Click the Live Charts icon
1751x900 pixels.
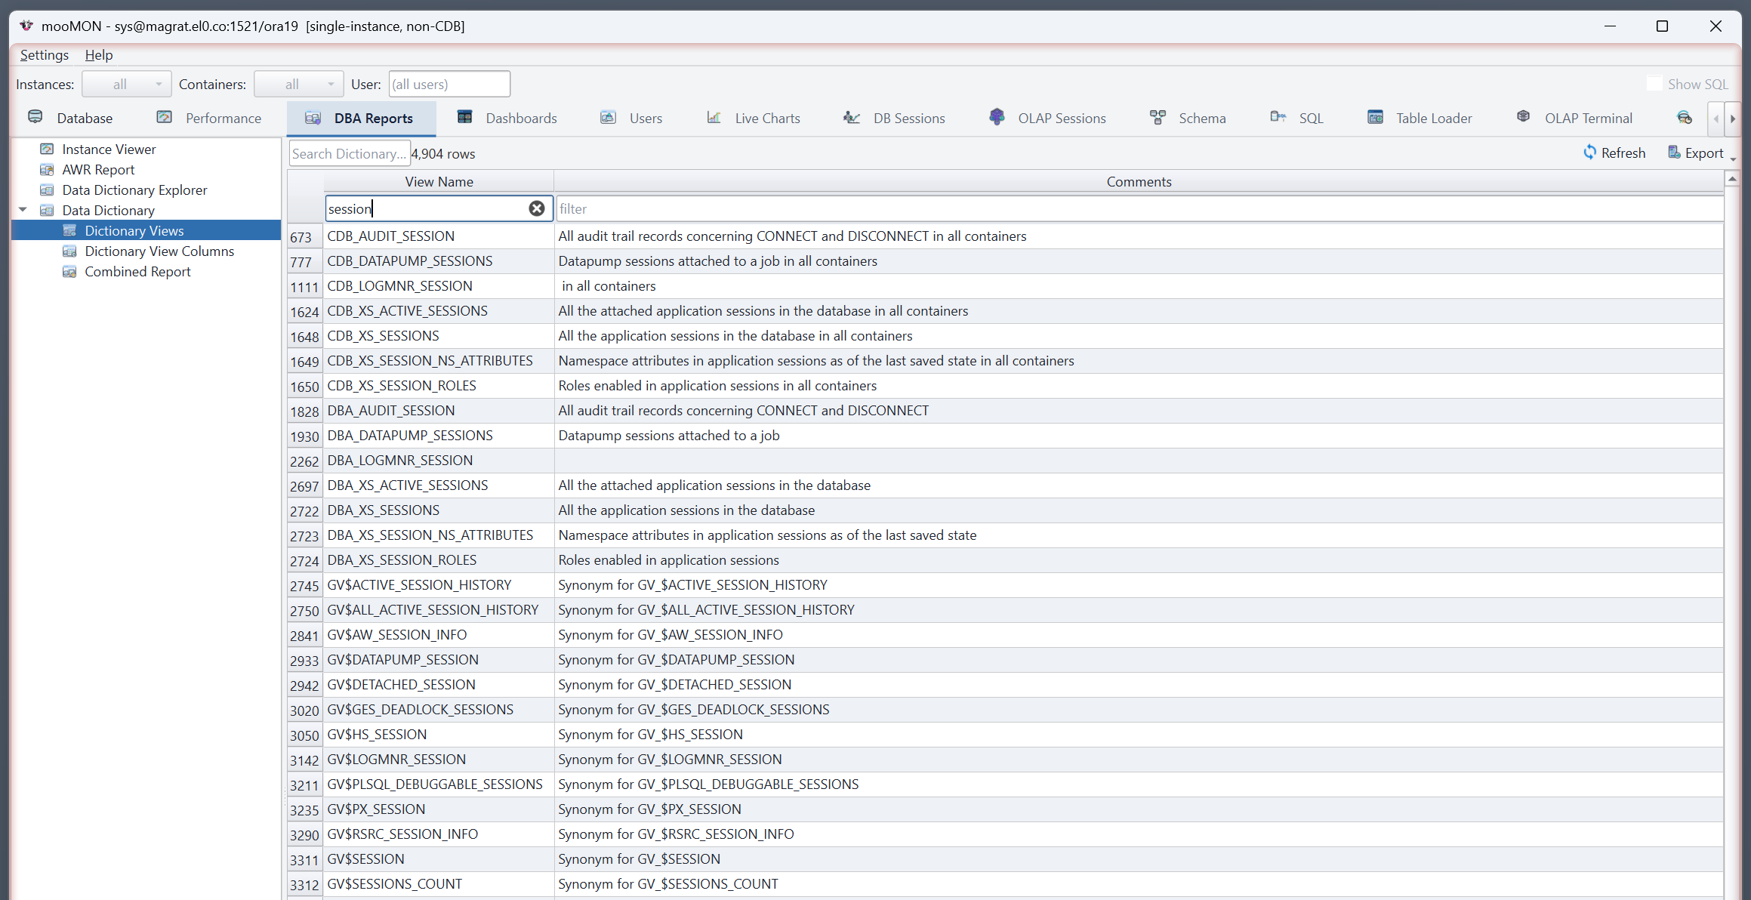coord(714,117)
